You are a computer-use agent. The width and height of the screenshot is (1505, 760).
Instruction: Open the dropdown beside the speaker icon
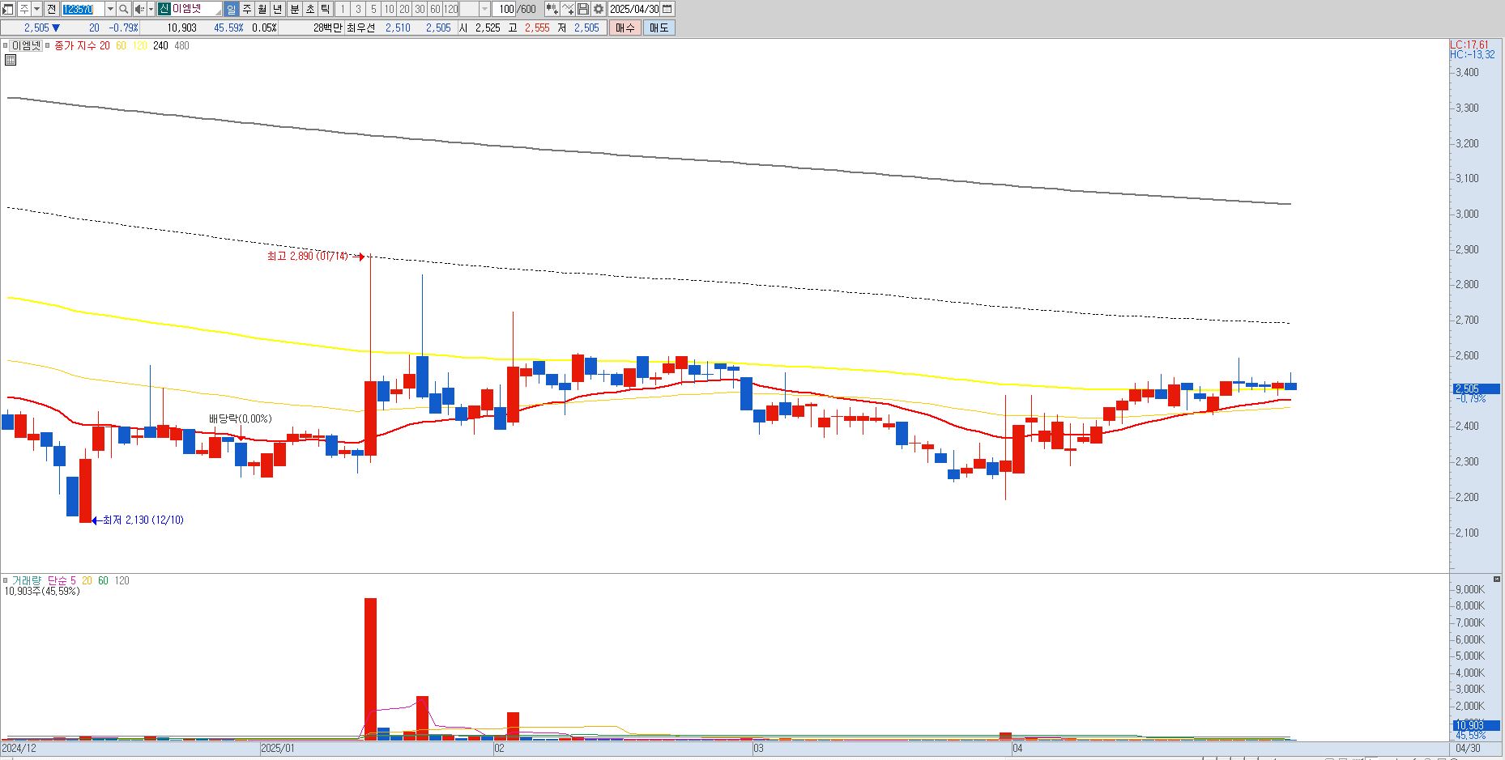[x=151, y=9]
